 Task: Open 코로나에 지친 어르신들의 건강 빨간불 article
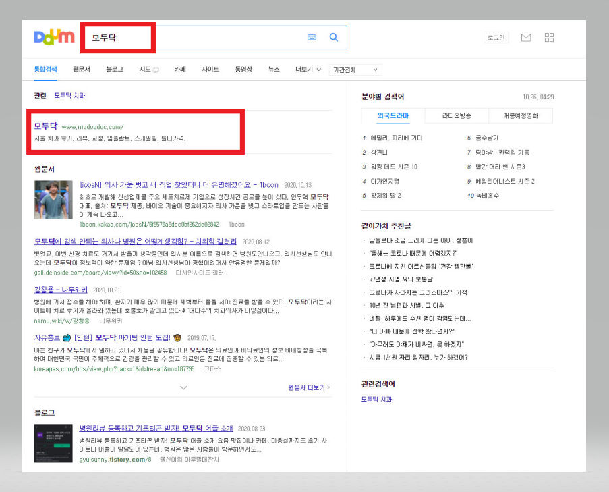tap(421, 267)
